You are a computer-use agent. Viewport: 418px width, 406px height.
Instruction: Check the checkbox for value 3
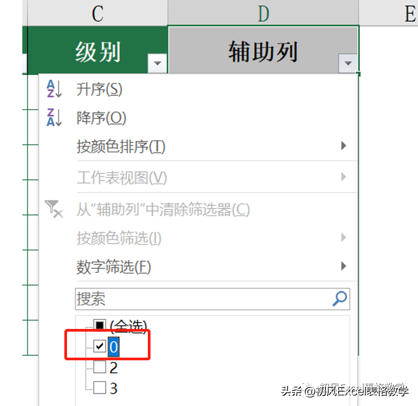[99, 387]
